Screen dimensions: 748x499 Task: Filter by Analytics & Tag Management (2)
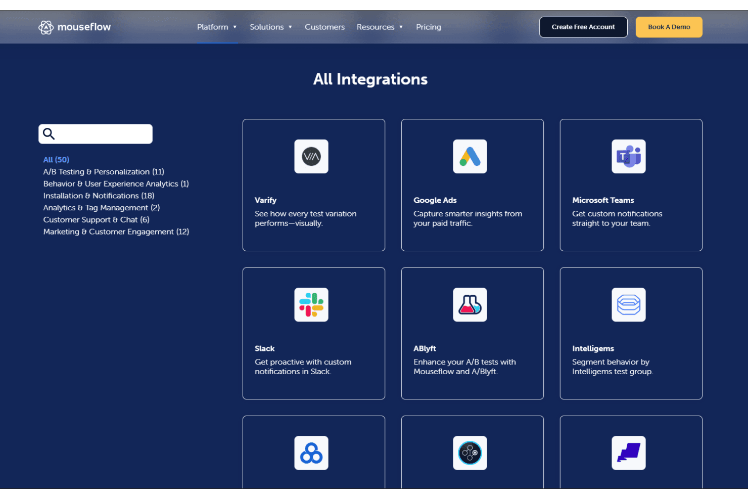pos(102,208)
